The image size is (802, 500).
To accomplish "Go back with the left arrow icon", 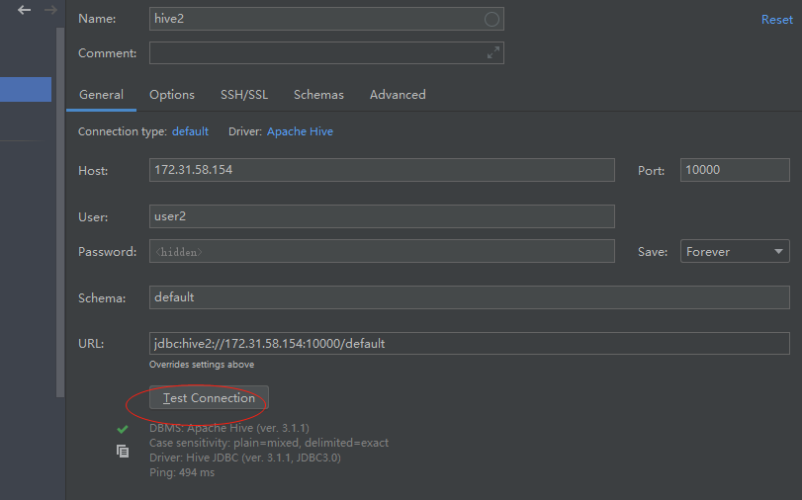I will click(24, 10).
